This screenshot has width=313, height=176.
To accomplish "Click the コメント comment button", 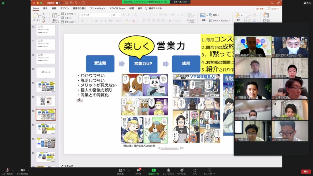I will [x=274, y=9].
